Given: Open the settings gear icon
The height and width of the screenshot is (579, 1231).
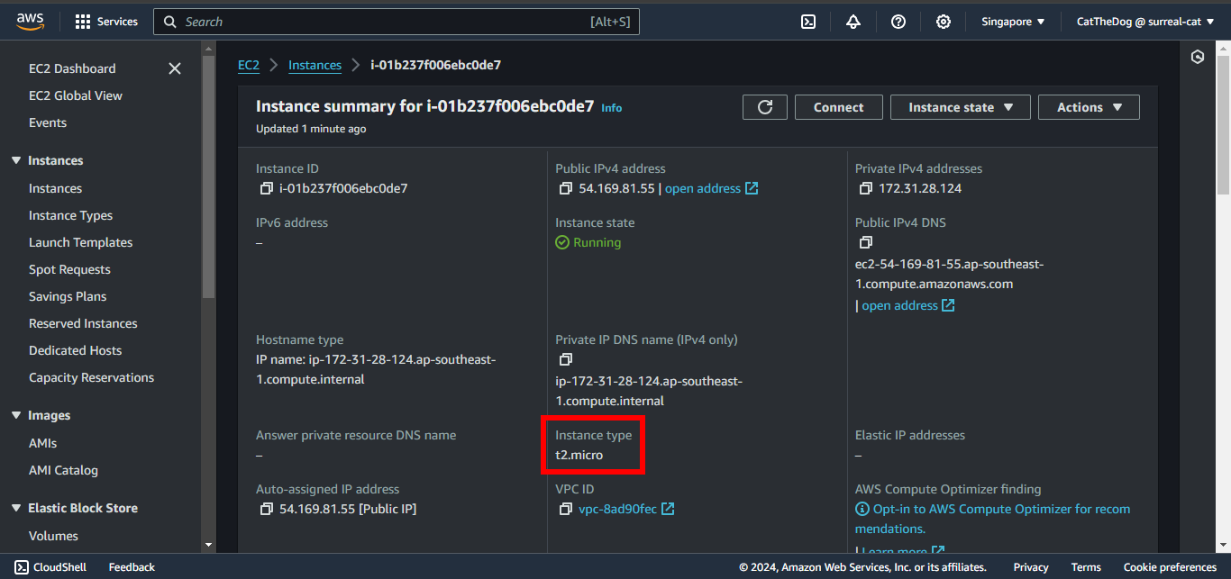Looking at the screenshot, I should point(944,22).
